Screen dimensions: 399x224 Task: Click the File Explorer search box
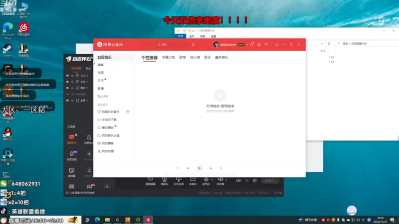[367, 44]
